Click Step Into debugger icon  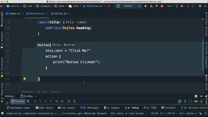pyautogui.click(x=40, y=101)
